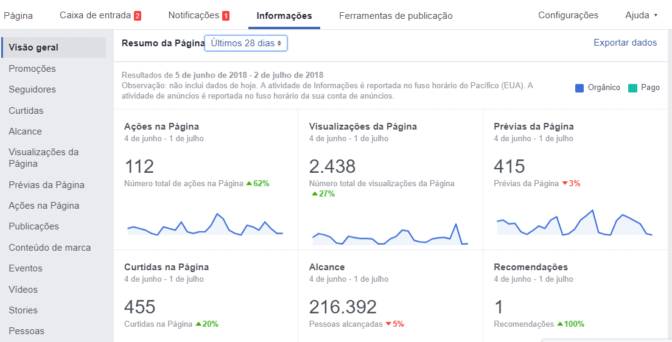Click the teal Pago legend swatch
Image resolution: width=672 pixels, height=342 pixels.
(632, 88)
